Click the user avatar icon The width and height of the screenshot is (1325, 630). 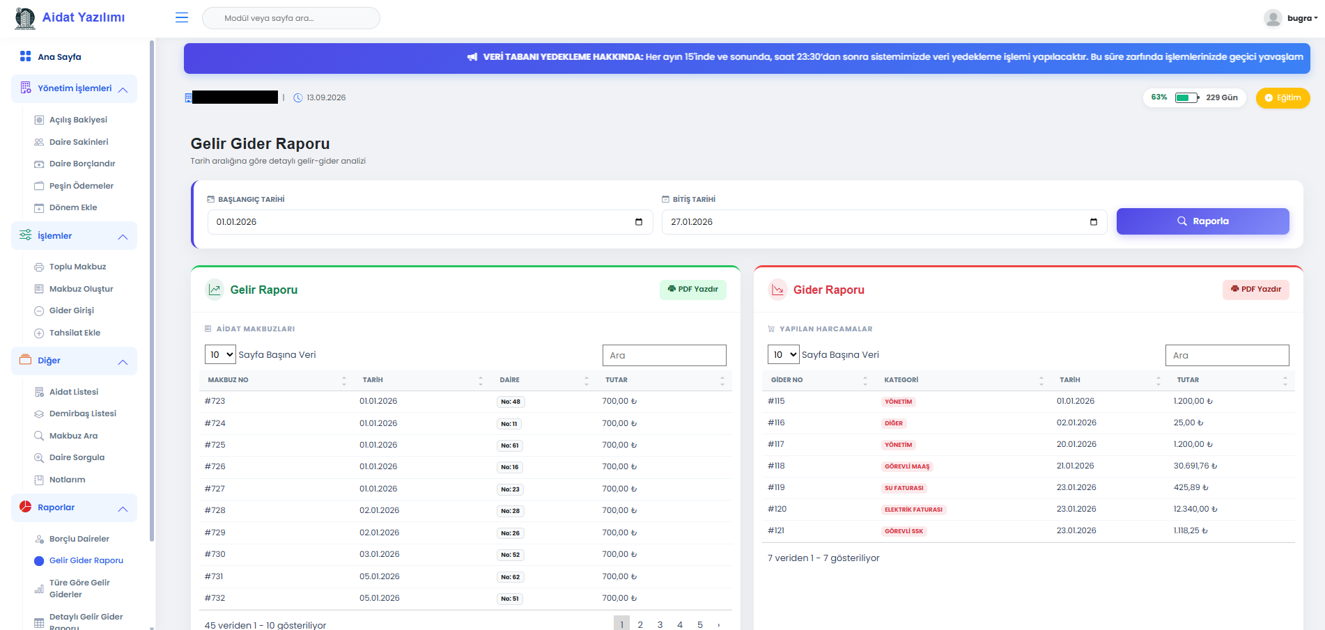pos(1273,18)
